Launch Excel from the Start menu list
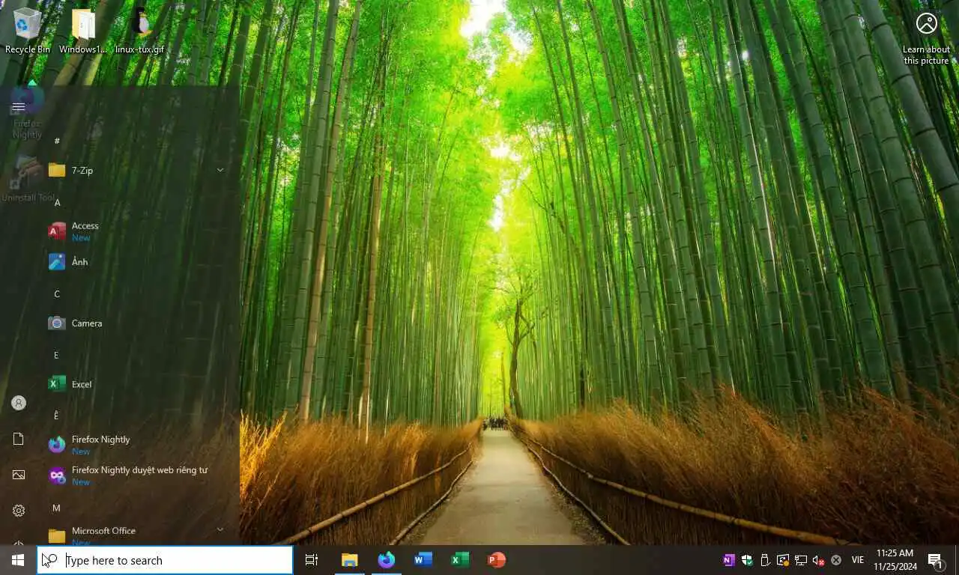 tap(135, 384)
